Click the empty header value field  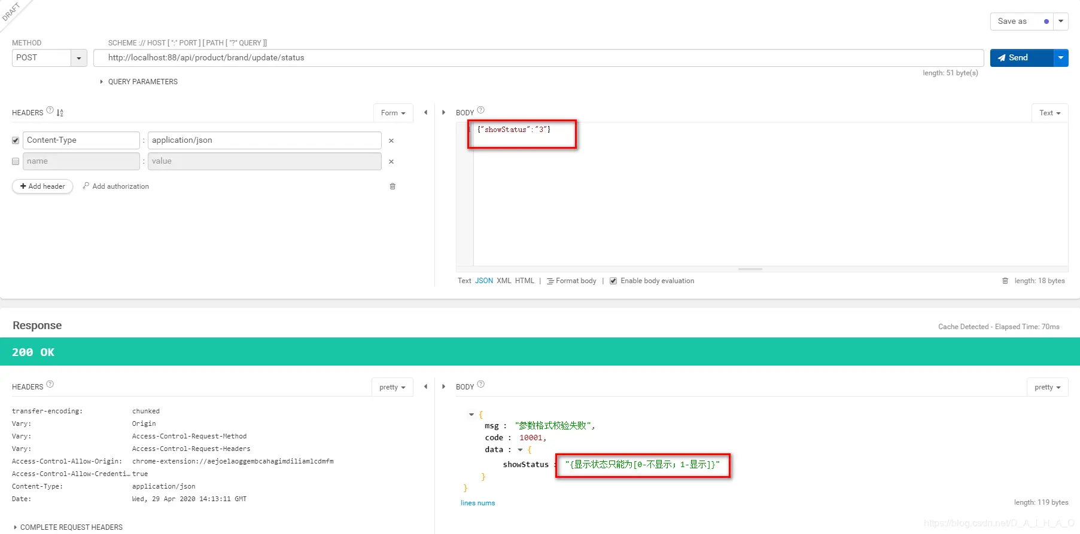264,161
